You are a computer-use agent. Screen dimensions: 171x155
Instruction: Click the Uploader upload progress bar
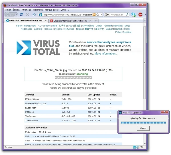click(x=143, y=123)
